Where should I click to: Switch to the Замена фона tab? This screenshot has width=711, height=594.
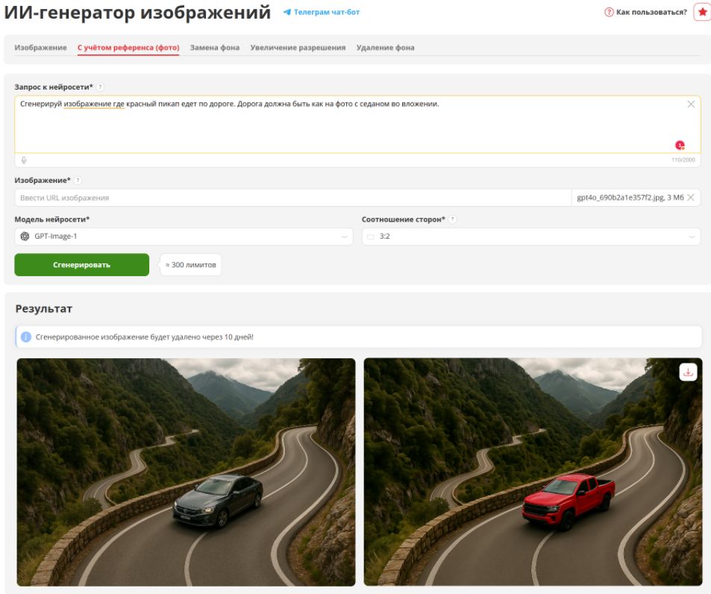tap(214, 48)
